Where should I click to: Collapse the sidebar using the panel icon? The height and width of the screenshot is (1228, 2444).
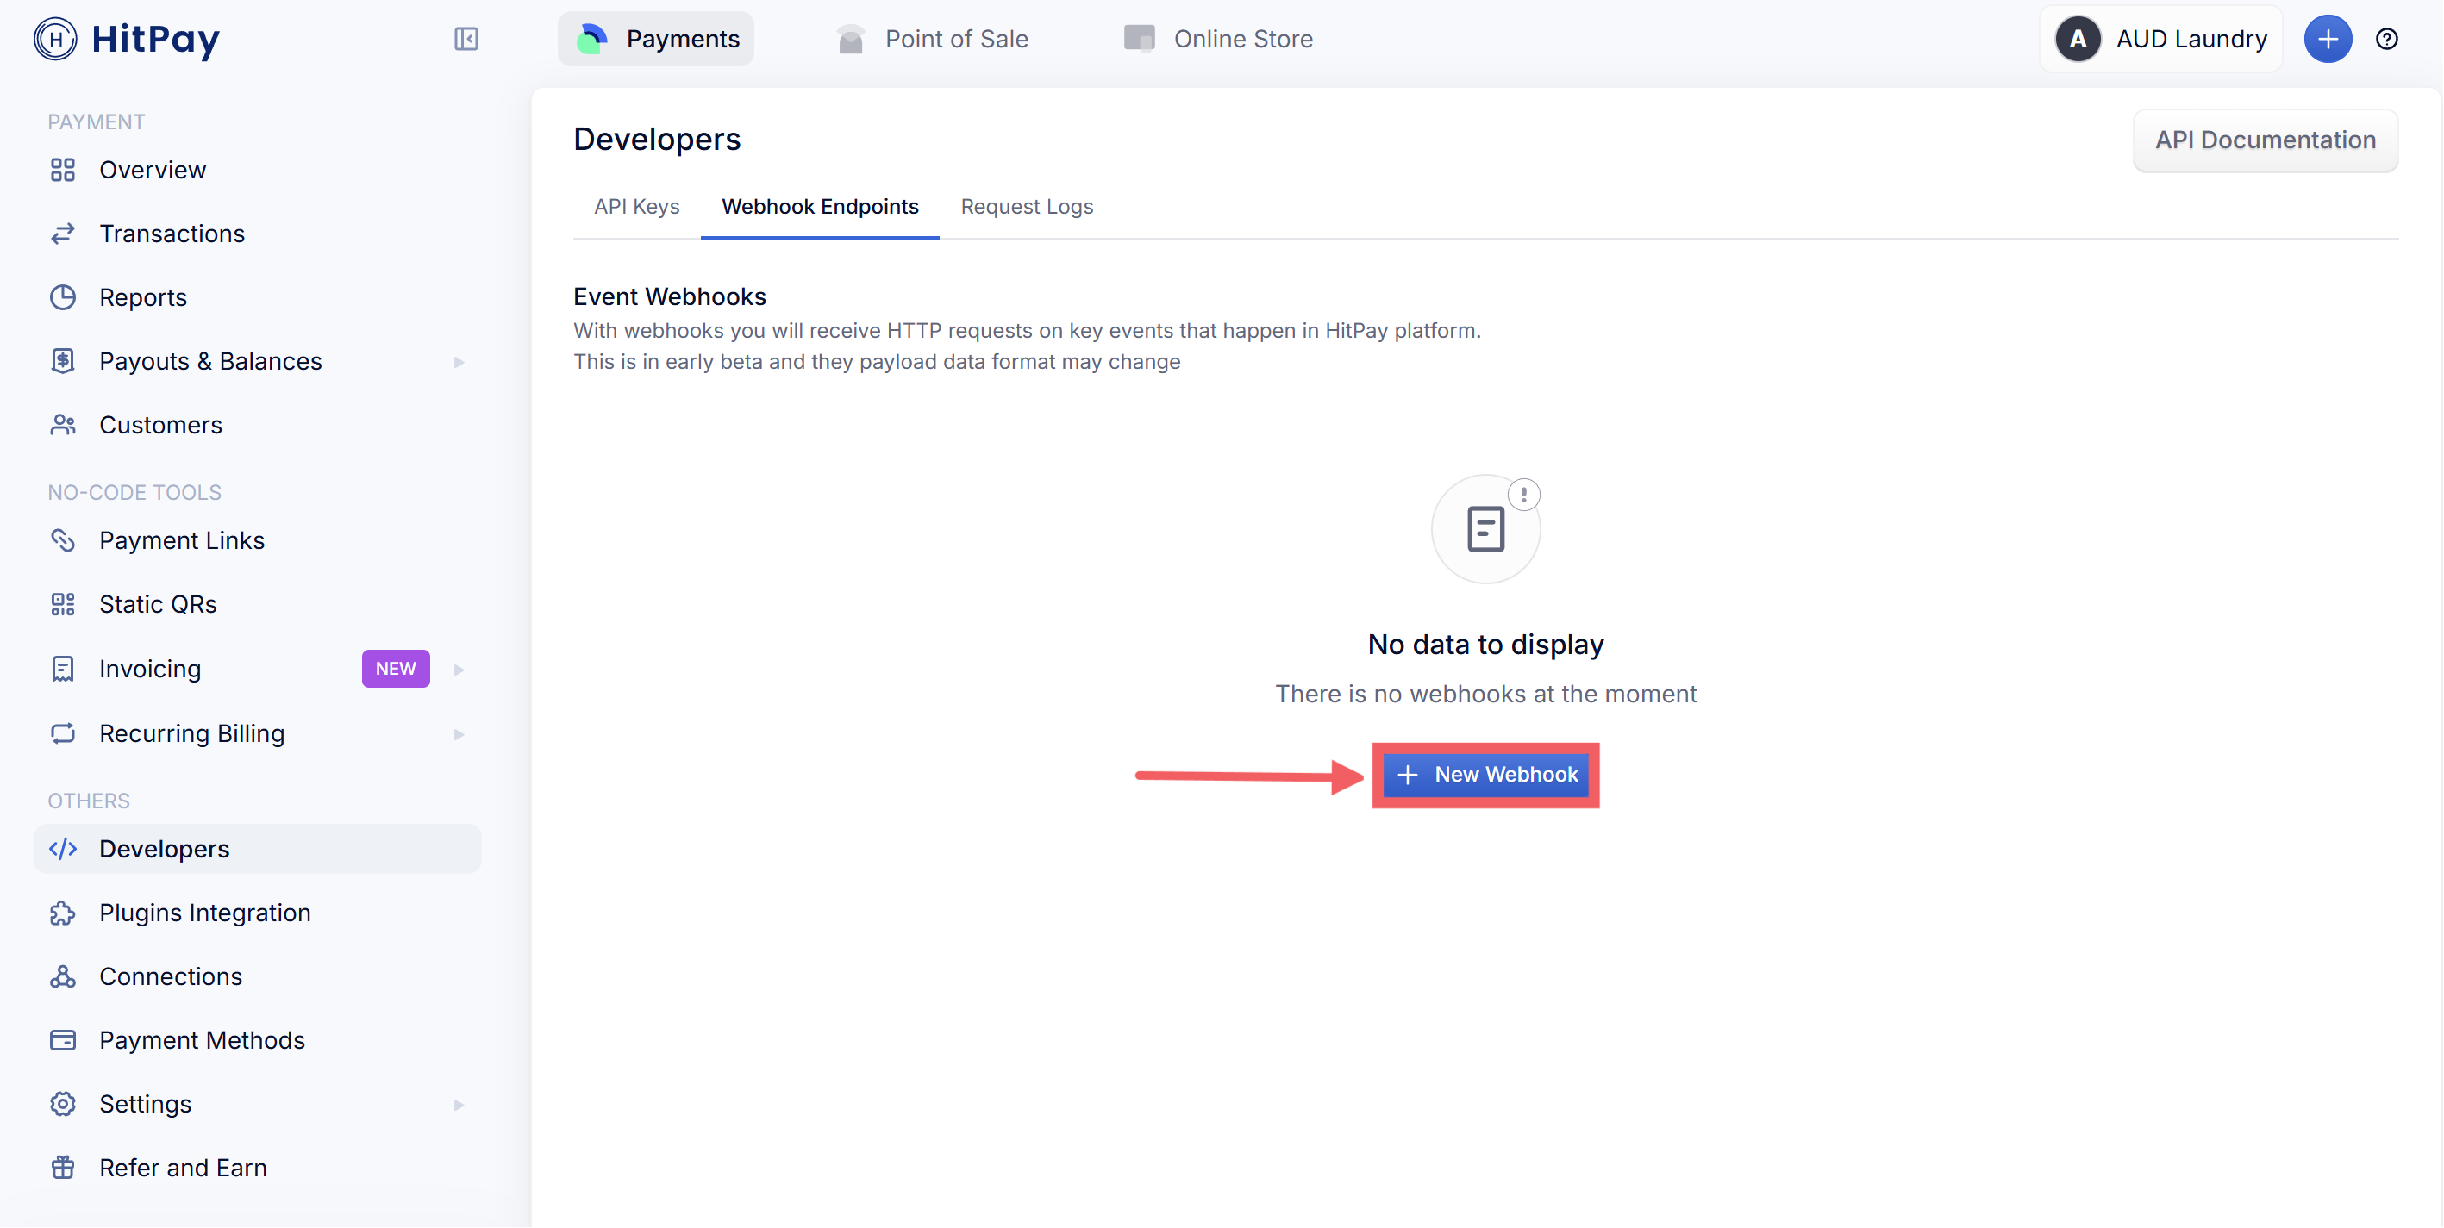[466, 39]
